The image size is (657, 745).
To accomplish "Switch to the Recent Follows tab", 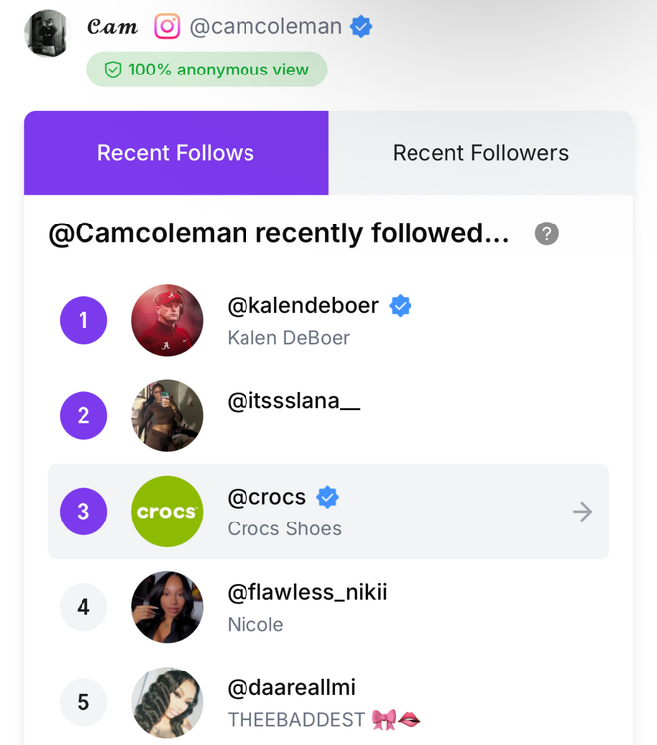I will [176, 153].
